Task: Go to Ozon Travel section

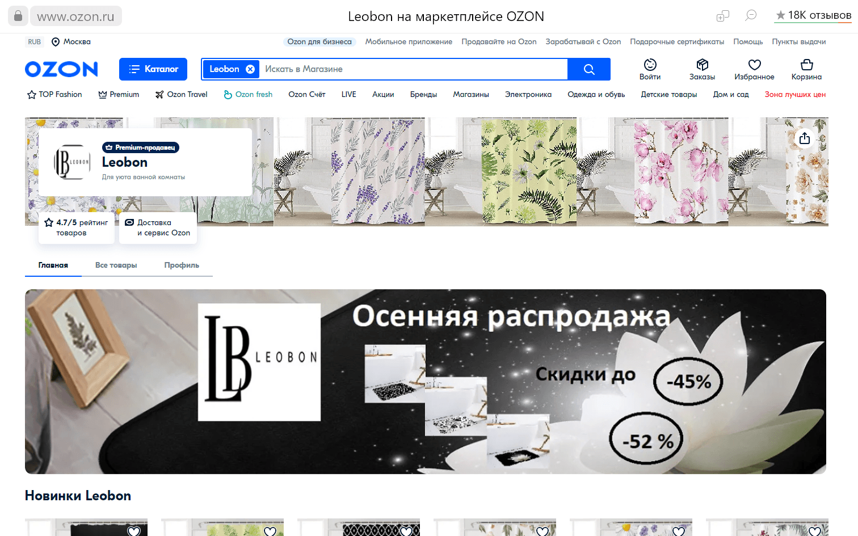Action: 182,95
